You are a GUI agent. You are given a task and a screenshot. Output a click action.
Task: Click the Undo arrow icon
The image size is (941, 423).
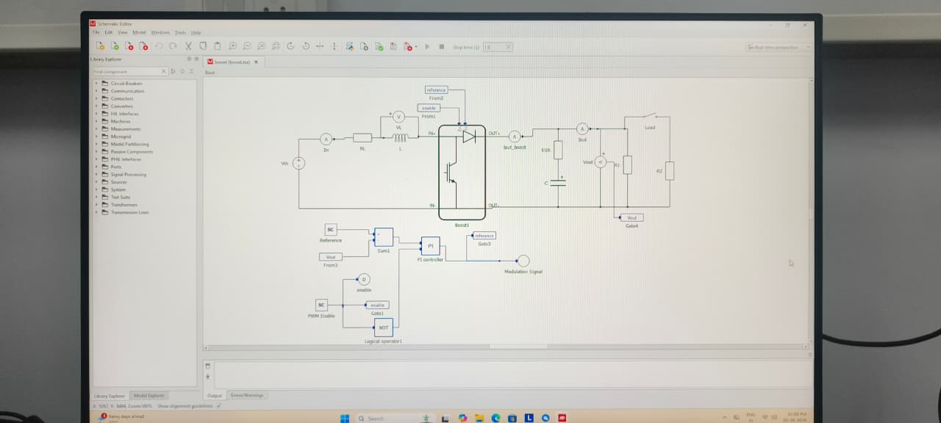159,46
